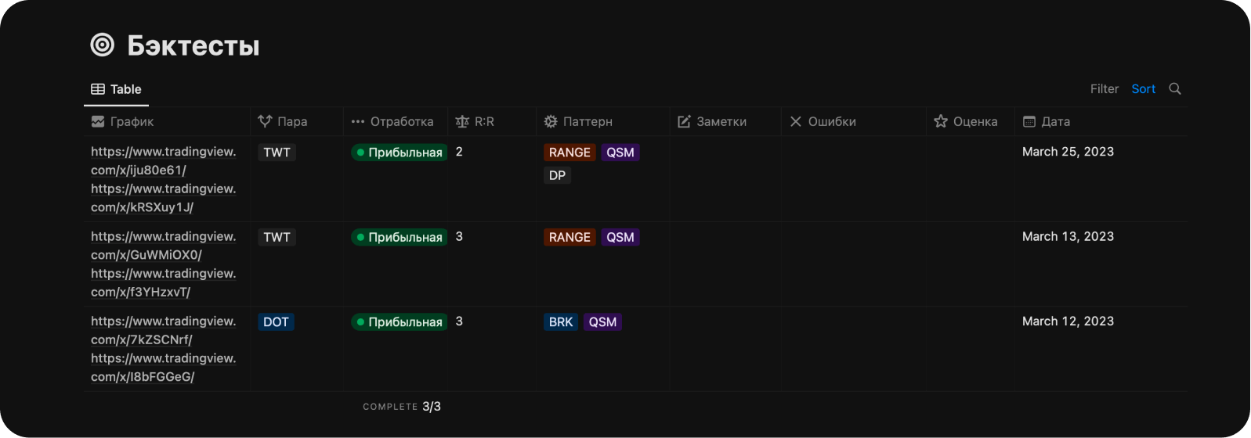Click the Пара column header icon
Screen dimensions: 1251x438
coord(265,122)
